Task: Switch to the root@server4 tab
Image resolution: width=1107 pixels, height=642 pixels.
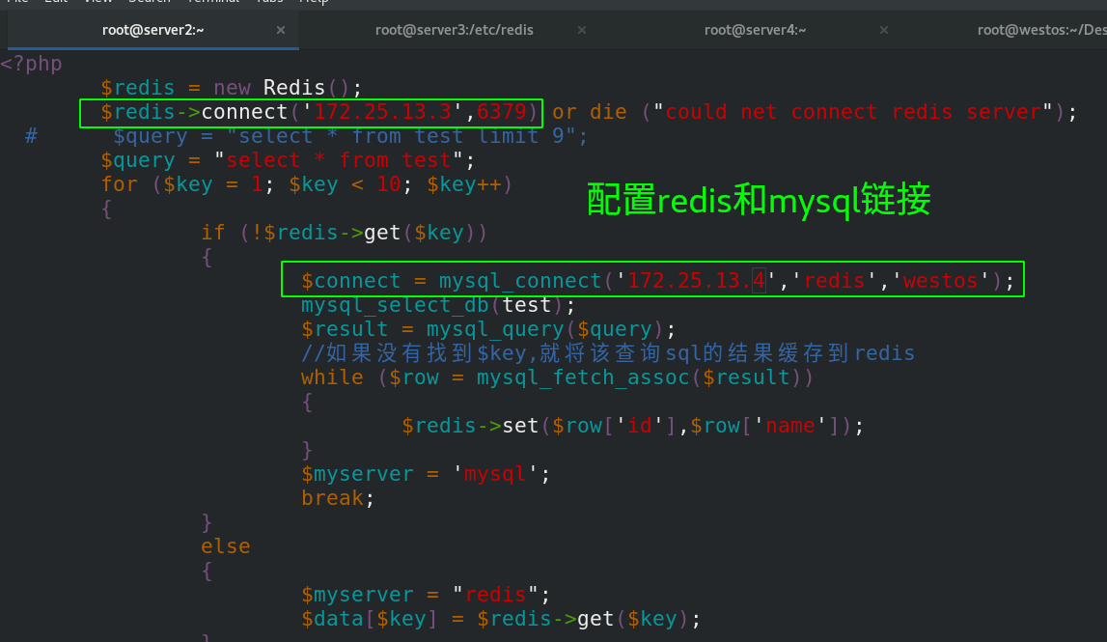Action: click(x=756, y=29)
